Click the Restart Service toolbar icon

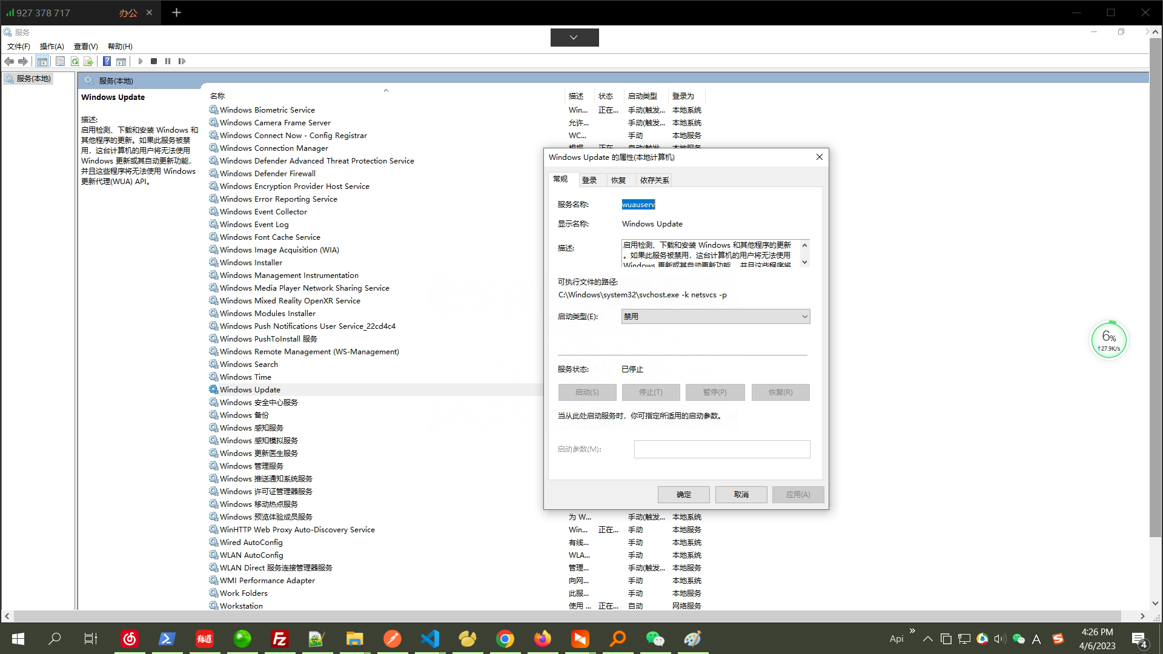pyautogui.click(x=182, y=61)
